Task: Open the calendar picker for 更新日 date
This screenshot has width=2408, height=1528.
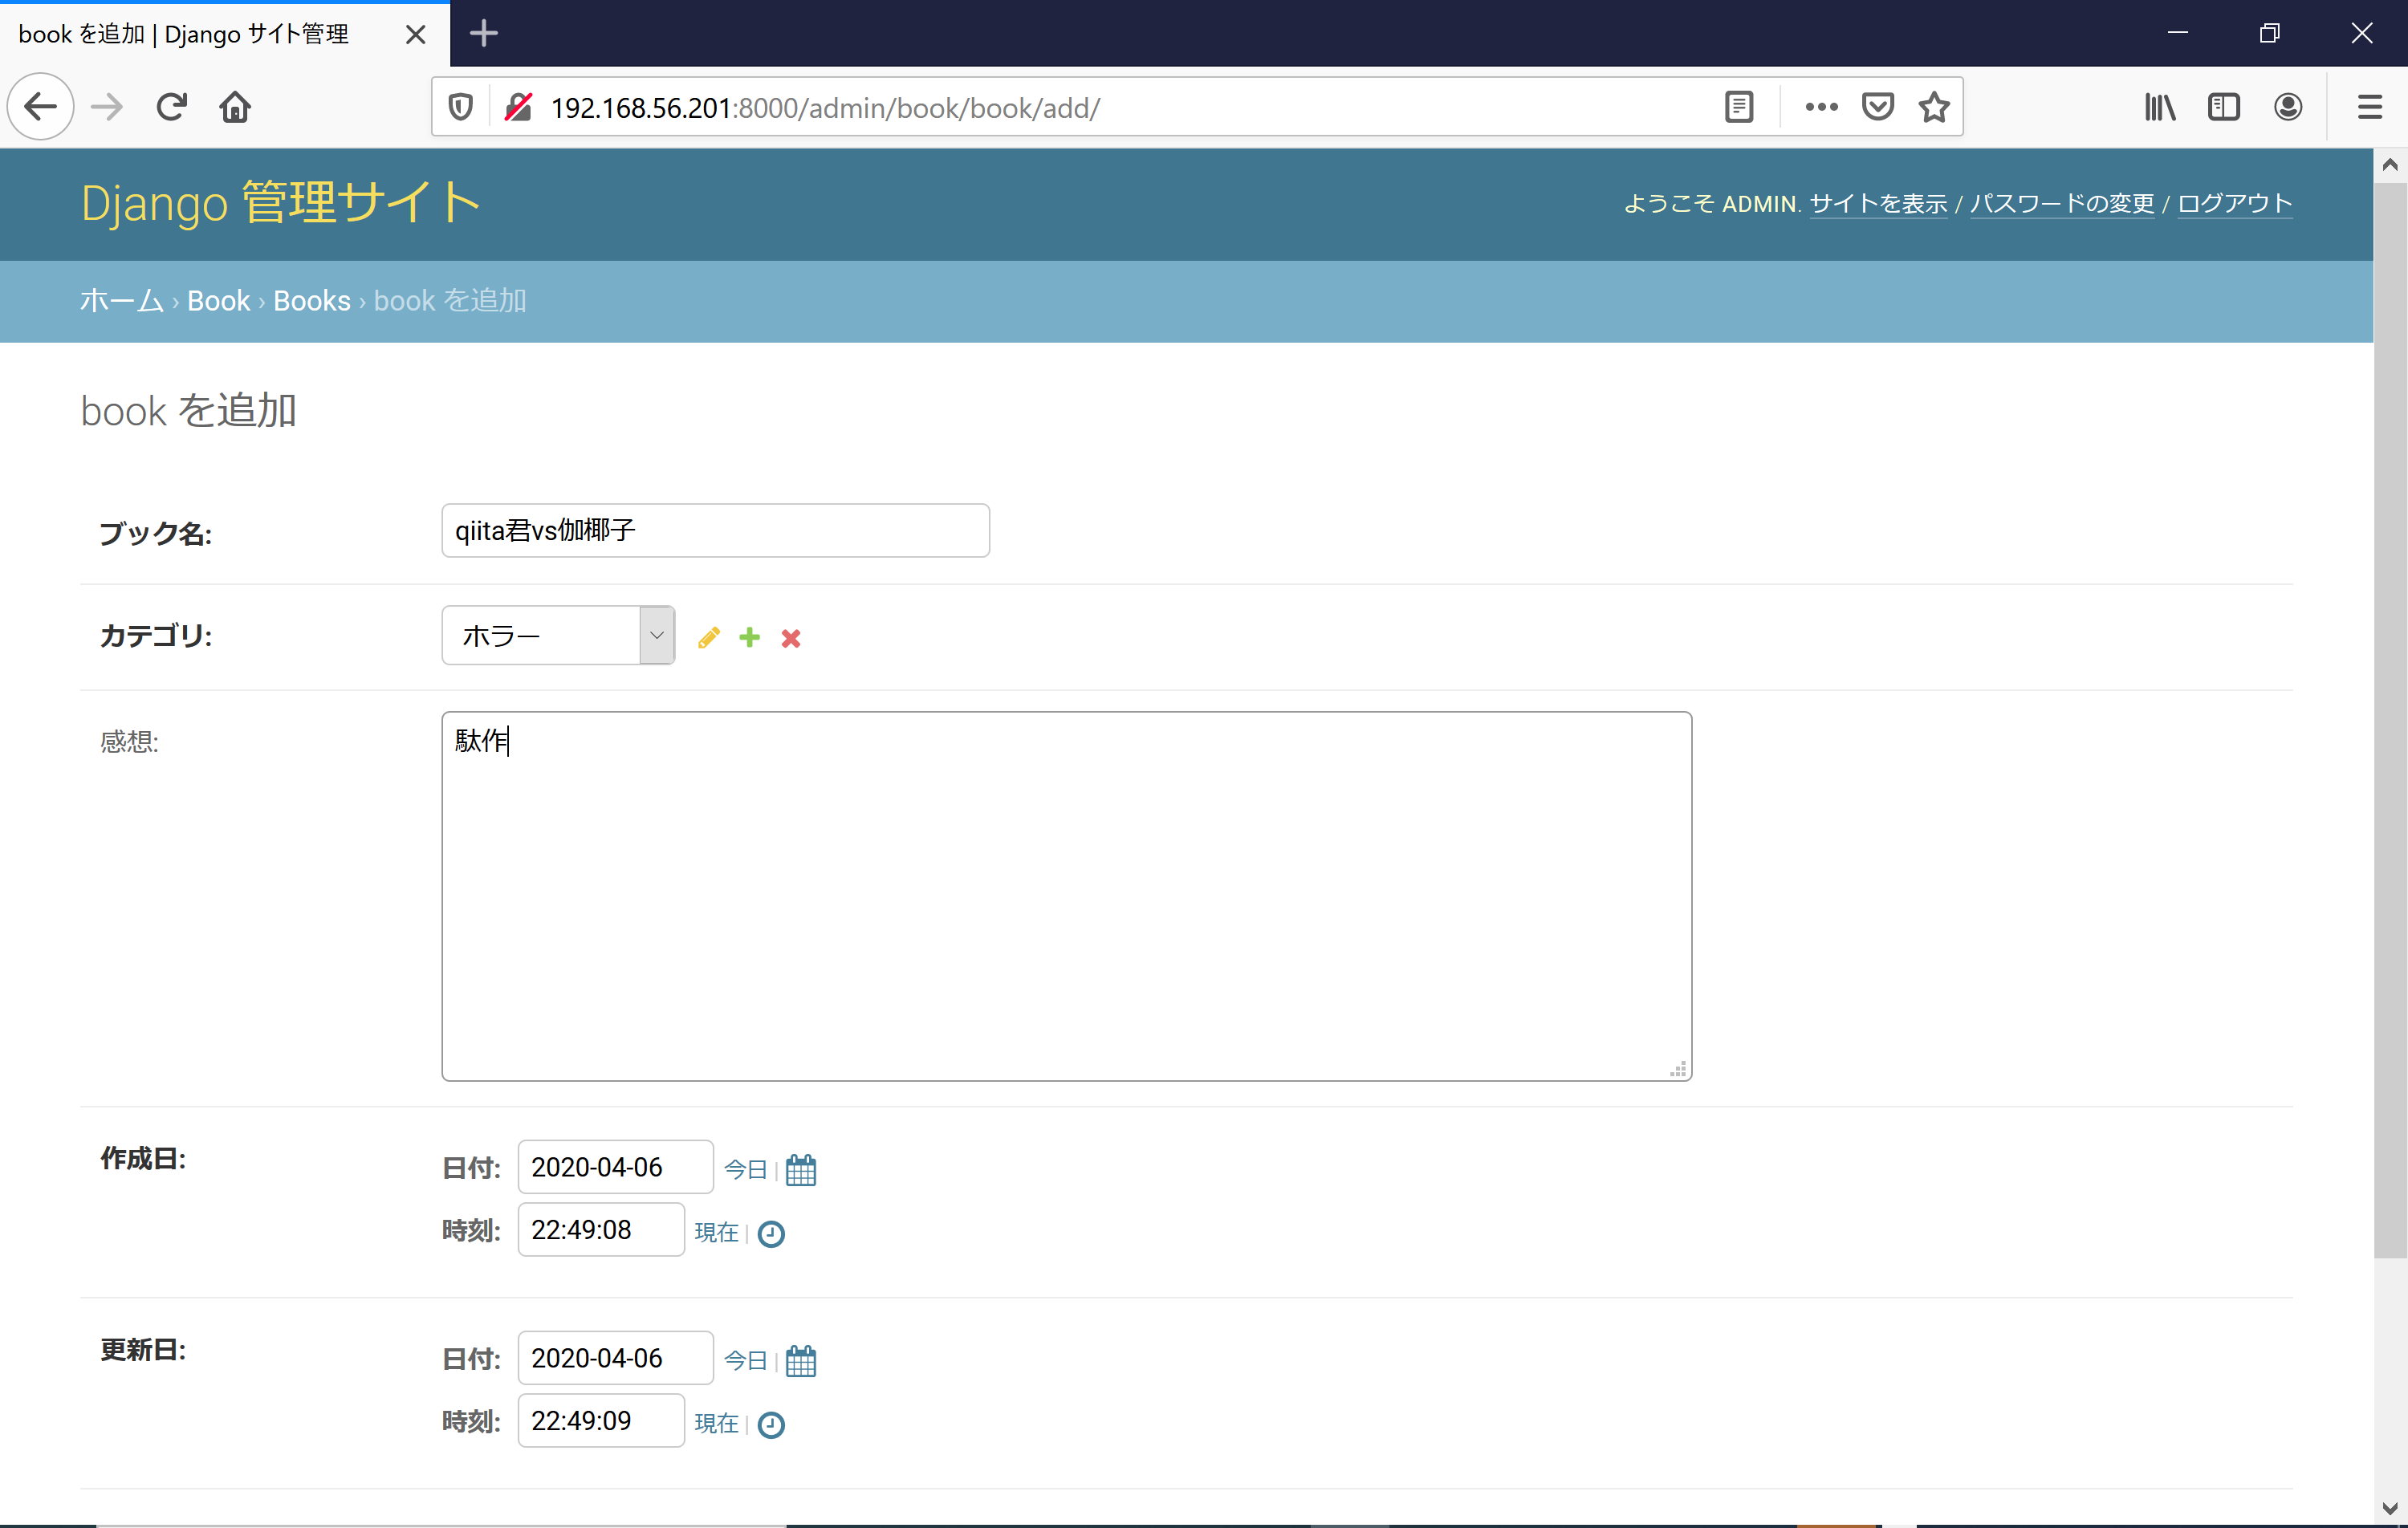Action: click(801, 1360)
